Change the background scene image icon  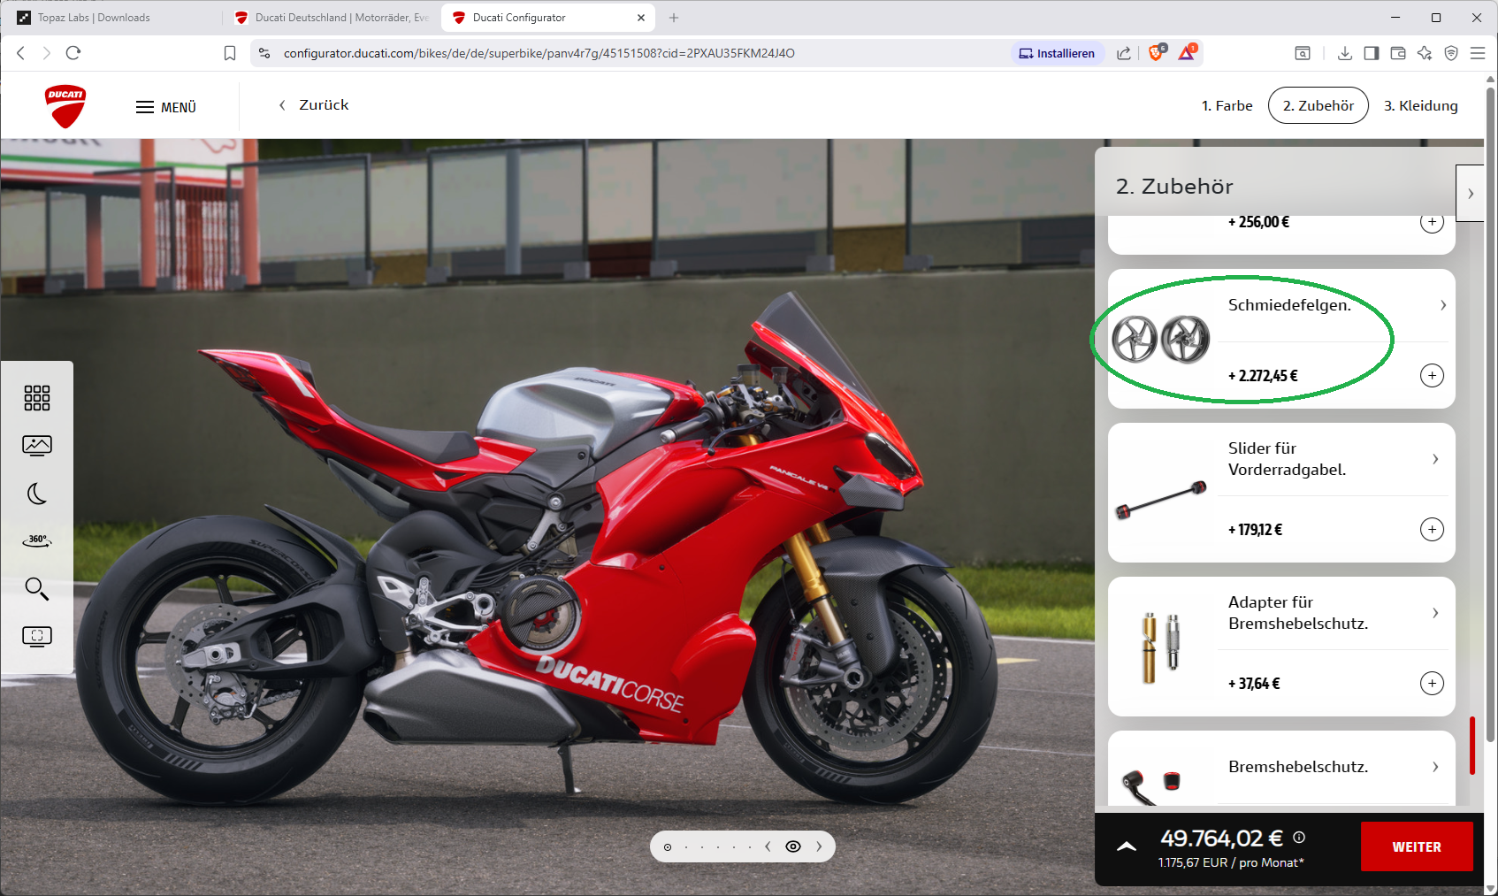pyautogui.click(x=37, y=445)
